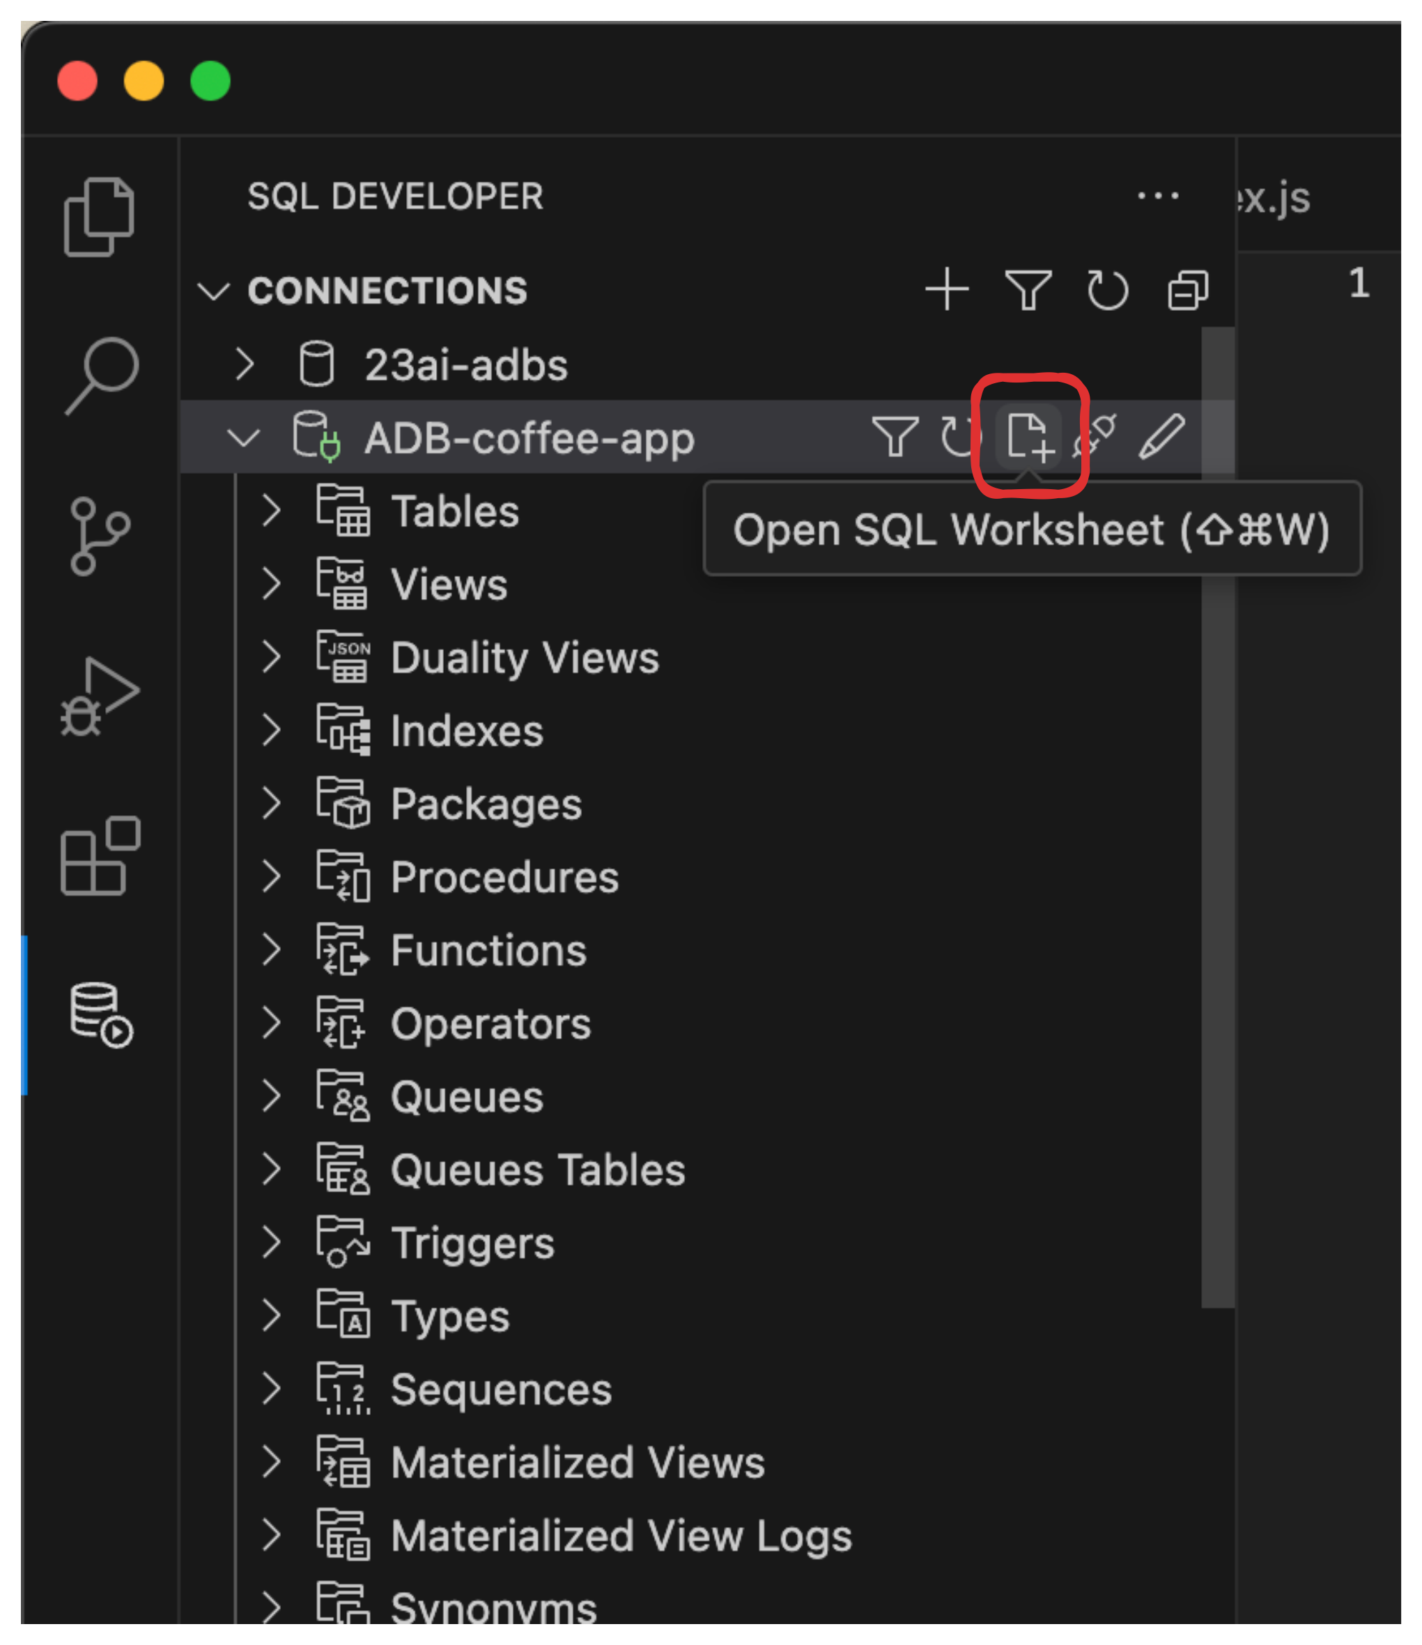Edit the ADB-coffee-app connection with pencil
This screenshot has width=1422, height=1645.
pyautogui.click(x=1161, y=436)
